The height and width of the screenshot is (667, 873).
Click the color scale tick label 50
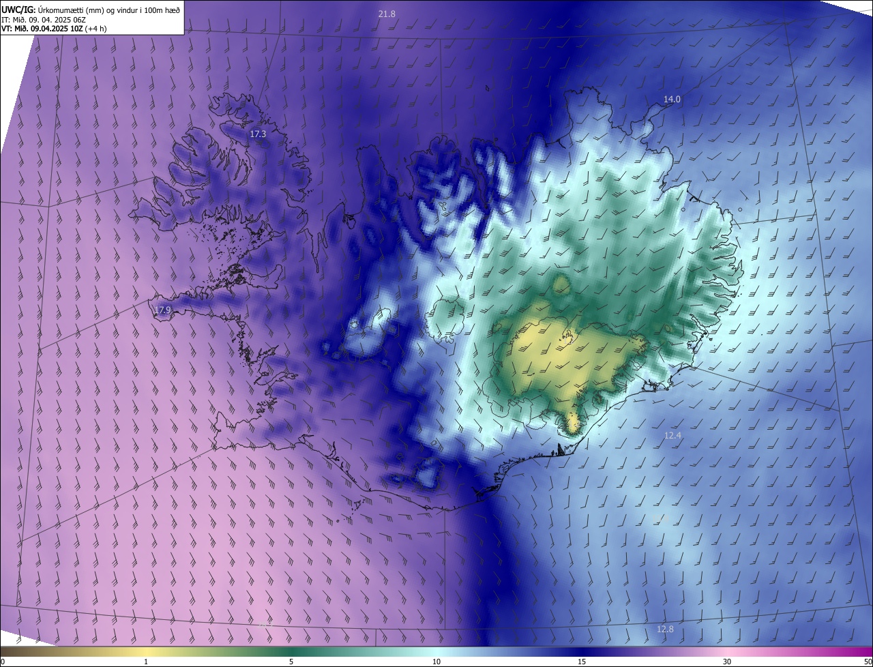point(868,662)
